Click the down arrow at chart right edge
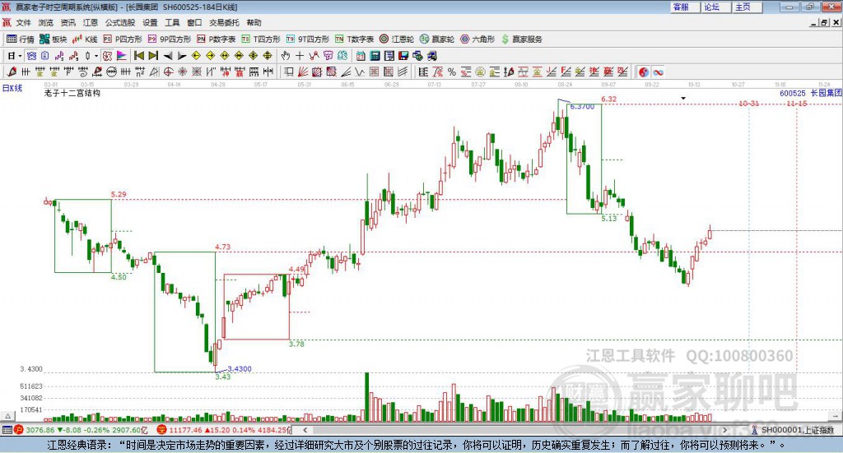The height and width of the screenshot is (453, 843). pos(836,416)
